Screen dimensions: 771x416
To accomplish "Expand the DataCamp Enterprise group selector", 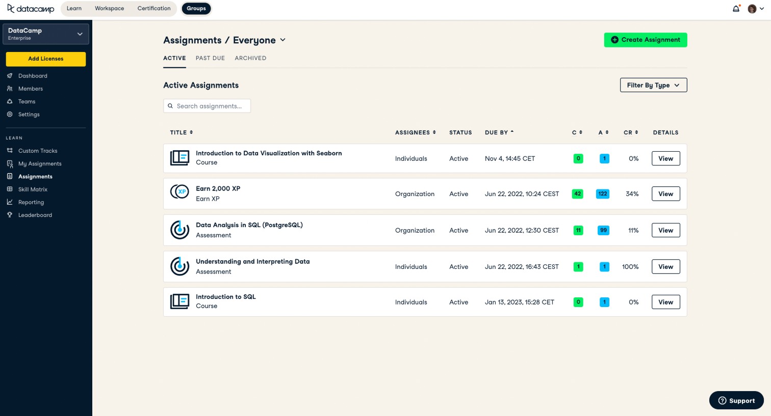I will pyautogui.click(x=46, y=34).
